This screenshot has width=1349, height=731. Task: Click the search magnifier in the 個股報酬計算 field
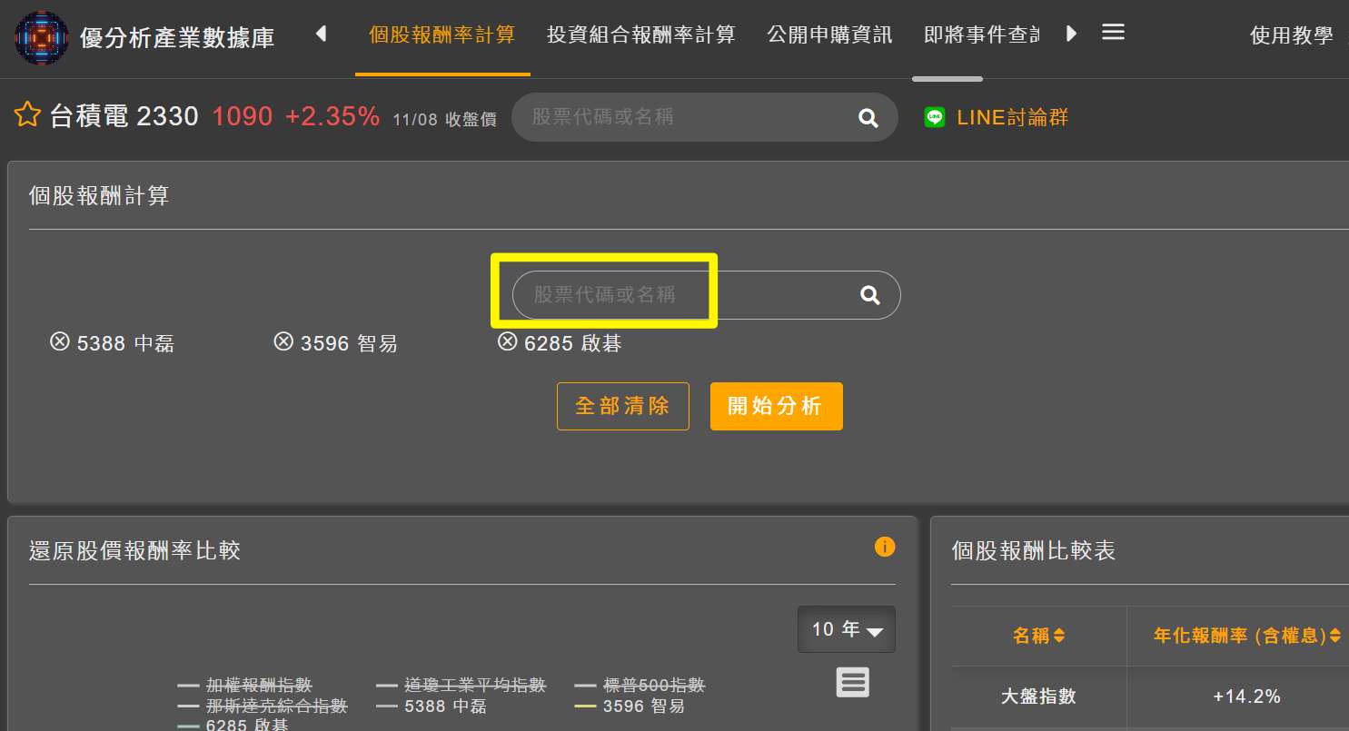coord(870,295)
